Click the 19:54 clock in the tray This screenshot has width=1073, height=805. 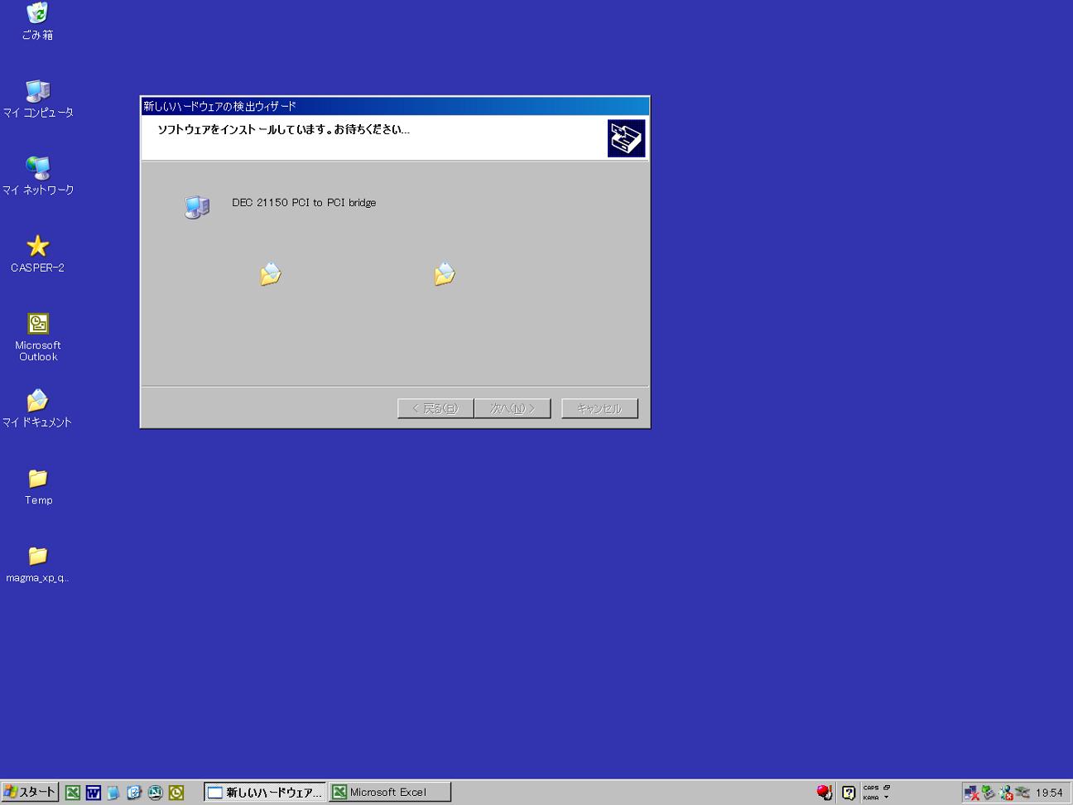pyautogui.click(x=1049, y=793)
